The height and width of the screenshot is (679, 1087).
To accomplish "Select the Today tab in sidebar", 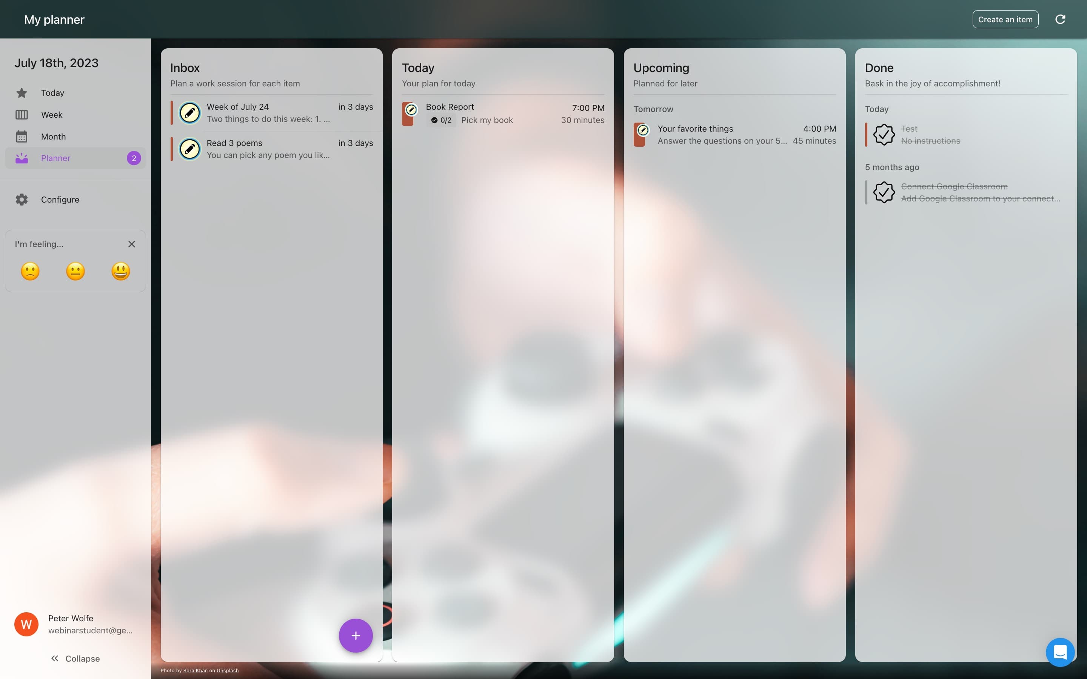I will click(x=52, y=93).
